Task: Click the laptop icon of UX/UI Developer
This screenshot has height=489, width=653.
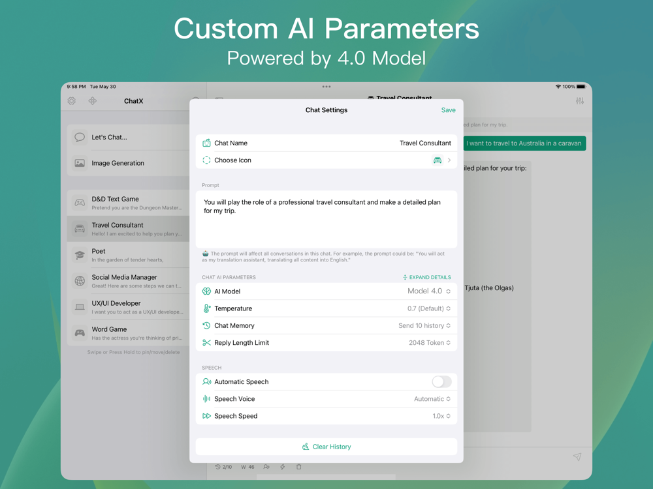Action: point(80,307)
